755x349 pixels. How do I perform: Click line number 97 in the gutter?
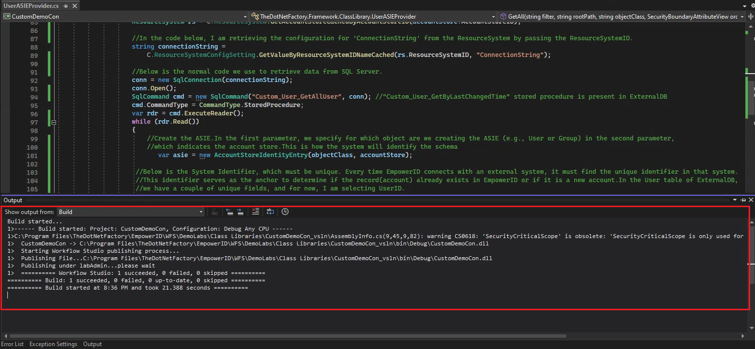[x=33, y=122]
